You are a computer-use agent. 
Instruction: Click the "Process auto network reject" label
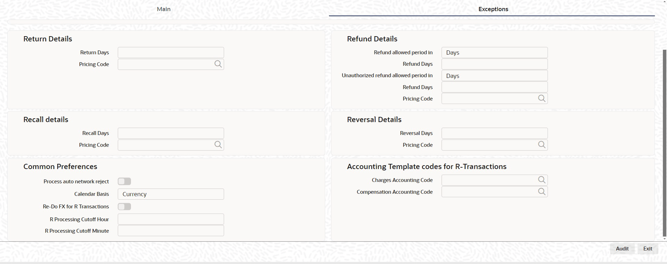pyautogui.click(x=76, y=182)
